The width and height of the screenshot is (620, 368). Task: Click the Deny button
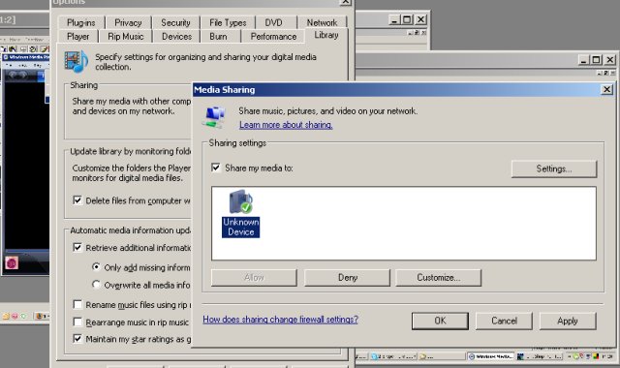[347, 278]
